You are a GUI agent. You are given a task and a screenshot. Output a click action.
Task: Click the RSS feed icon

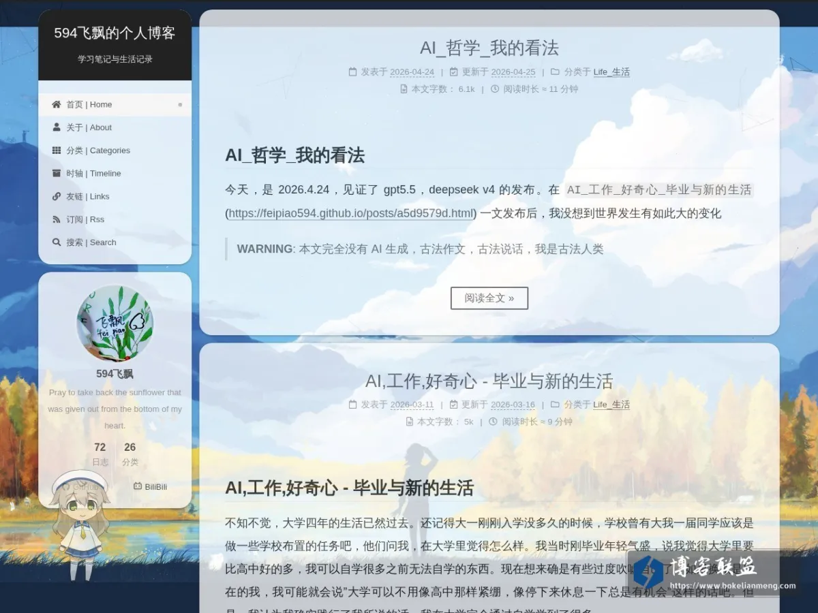point(57,219)
